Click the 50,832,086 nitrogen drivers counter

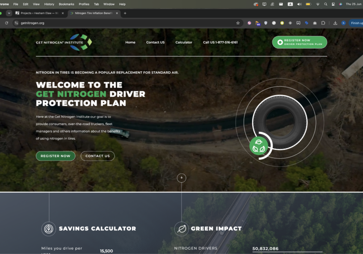(x=265, y=249)
